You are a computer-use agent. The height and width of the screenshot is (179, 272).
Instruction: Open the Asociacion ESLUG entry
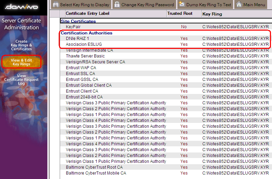(x=84, y=44)
